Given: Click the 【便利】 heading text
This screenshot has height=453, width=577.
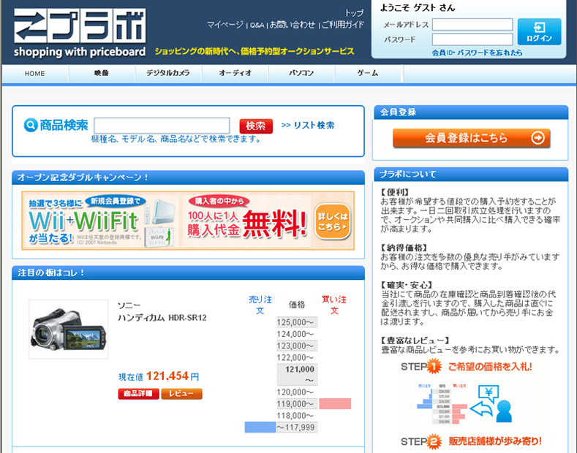Looking at the screenshot, I should coord(395,192).
